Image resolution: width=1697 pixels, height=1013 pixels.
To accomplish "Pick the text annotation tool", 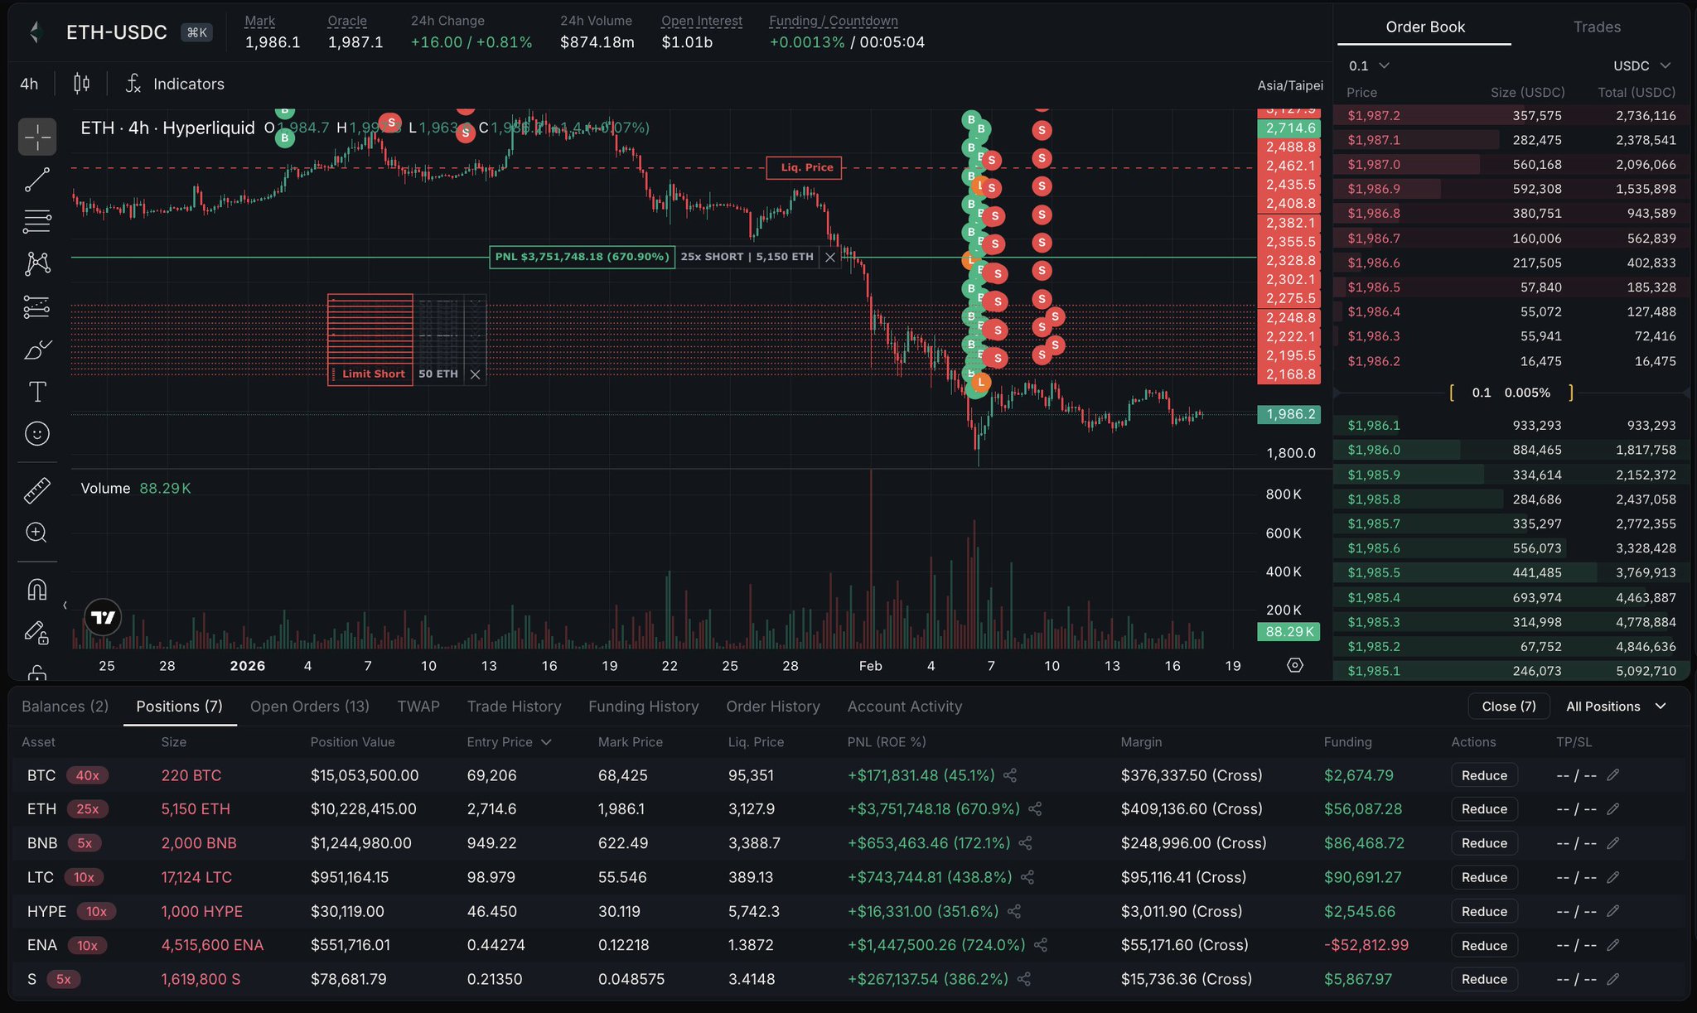I will click(x=37, y=392).
